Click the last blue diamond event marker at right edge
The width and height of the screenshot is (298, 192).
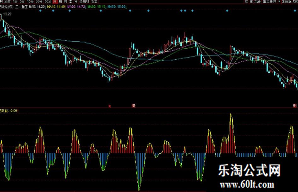[x=295, y=11]
